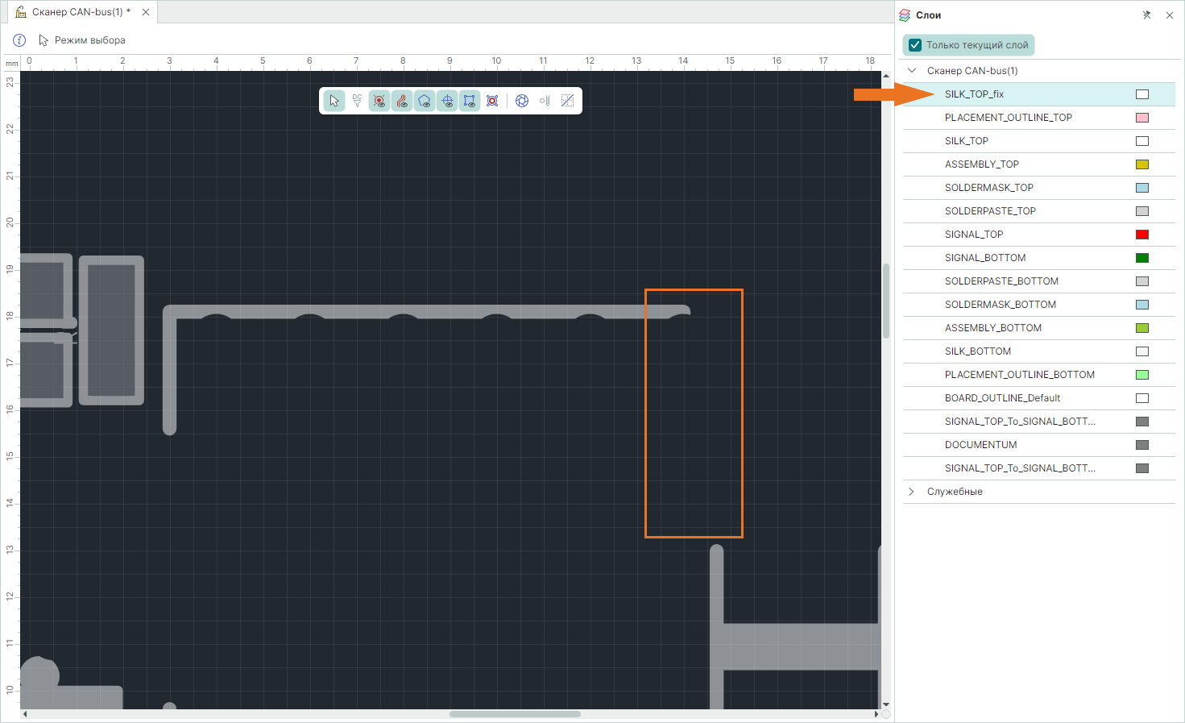Switch to the Сканер CAN-bus(1) document tab
Viewport: 1185px width, 723px height.
[79, 12]
